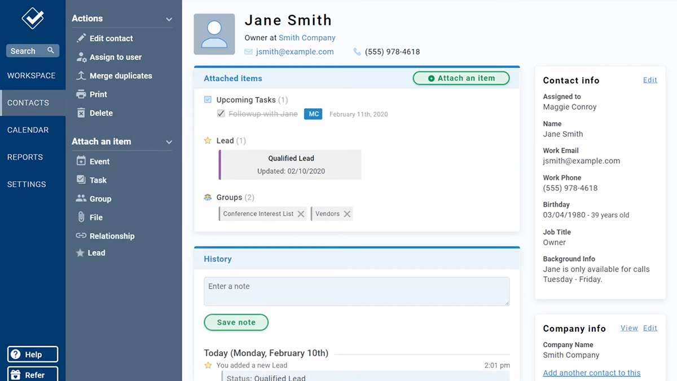Collapse the Actions section chevron
Viewport: 677px width, 381px height.
tap(169, 19)
